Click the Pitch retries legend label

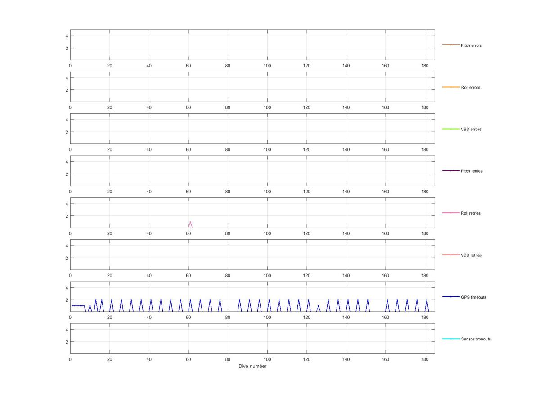pos(472,171)
